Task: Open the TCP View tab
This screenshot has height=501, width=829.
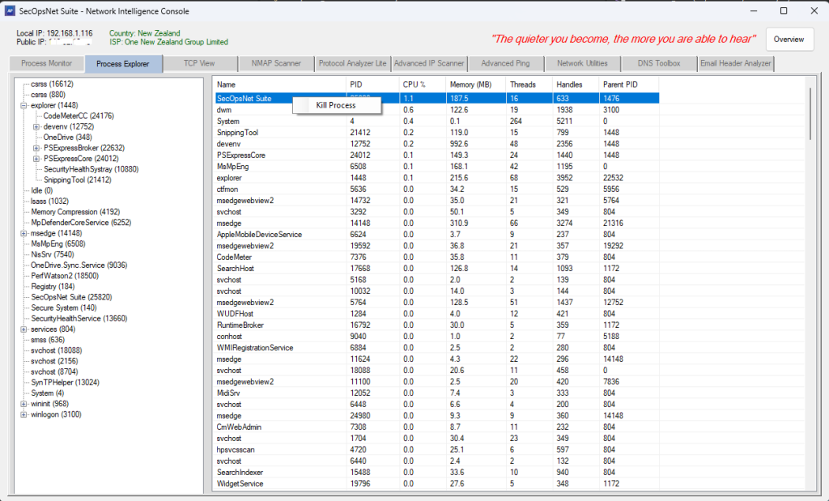Action: [x=199, y=63]
